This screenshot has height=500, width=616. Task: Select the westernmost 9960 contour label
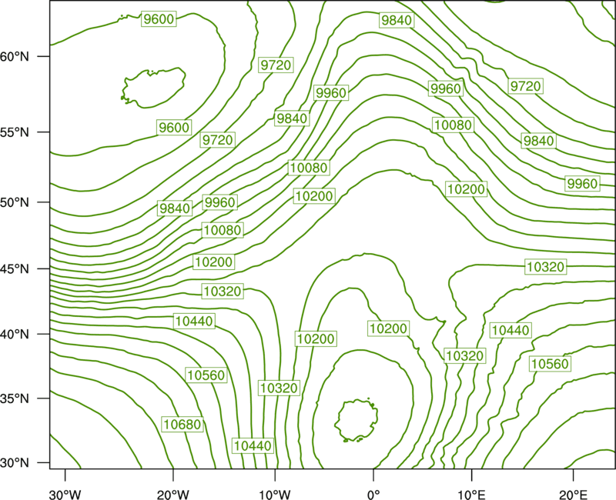(x=220, y=202)
